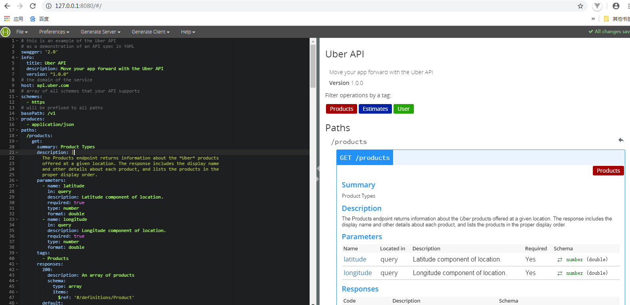The height and width of the screenshot is (305, 630).
Task: Jump to the longitude parameter link
Action: (358, 273)
